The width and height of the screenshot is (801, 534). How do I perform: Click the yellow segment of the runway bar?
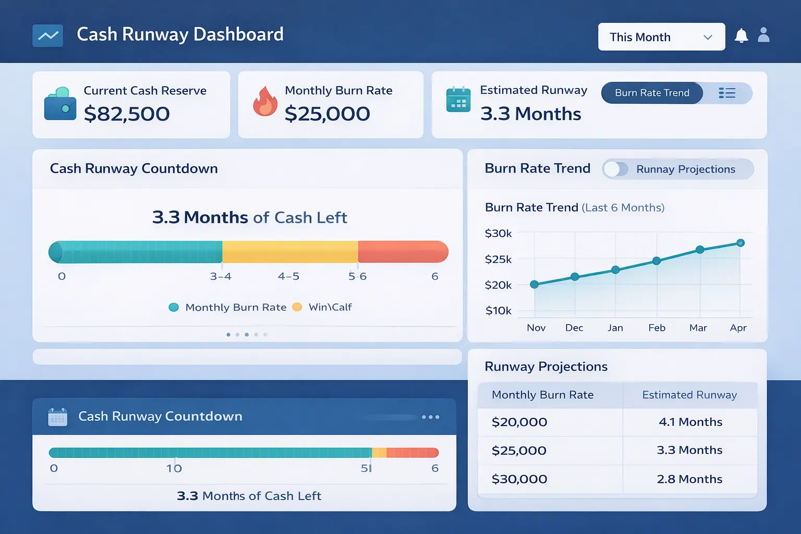290,252
